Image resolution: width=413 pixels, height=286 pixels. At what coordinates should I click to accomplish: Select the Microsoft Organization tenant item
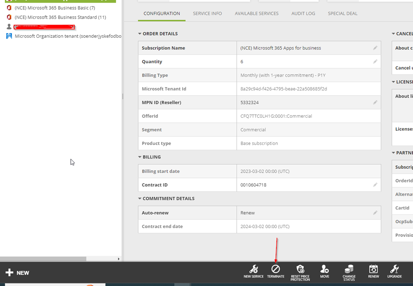point(68,36)
